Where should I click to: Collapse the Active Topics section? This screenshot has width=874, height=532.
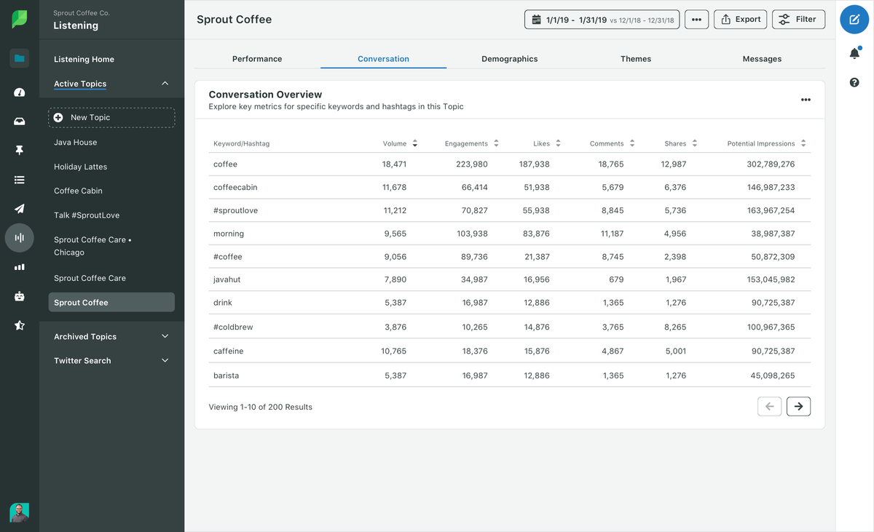[x=165, y=84]
